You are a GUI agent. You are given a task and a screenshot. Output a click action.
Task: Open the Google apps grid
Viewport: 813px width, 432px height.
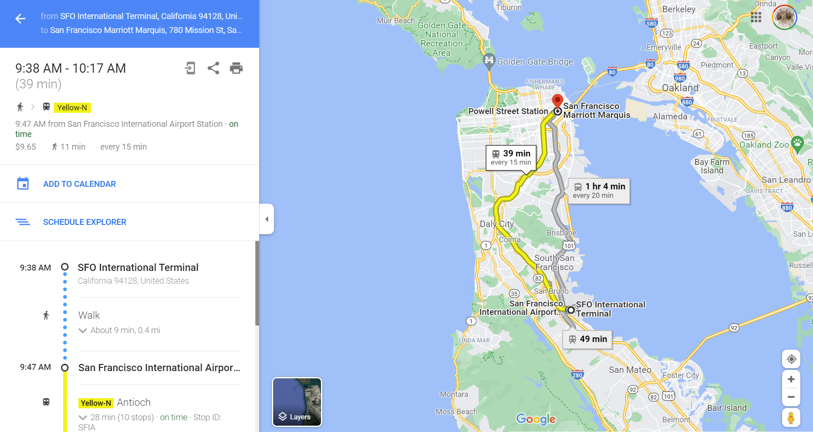756,17
